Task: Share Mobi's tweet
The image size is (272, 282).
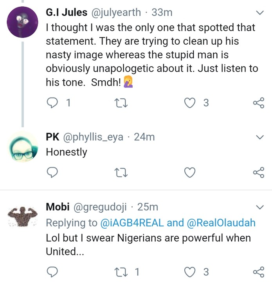Action: [259, 271]
